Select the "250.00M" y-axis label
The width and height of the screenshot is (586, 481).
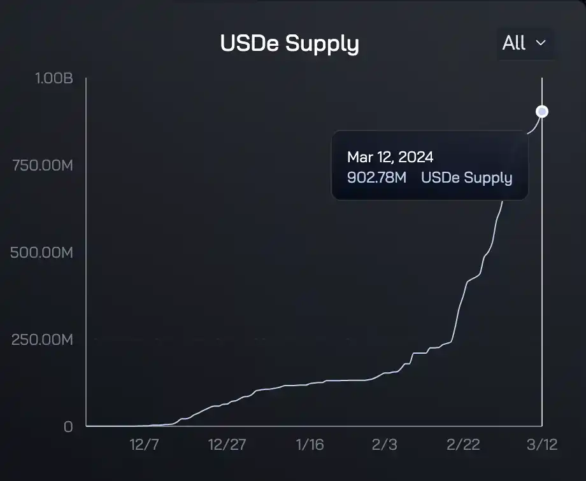point(42,339)
